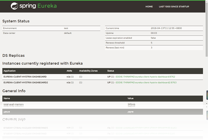Click the environment value test
Viewport: 208px width, 140px height.
coord(66,28)
